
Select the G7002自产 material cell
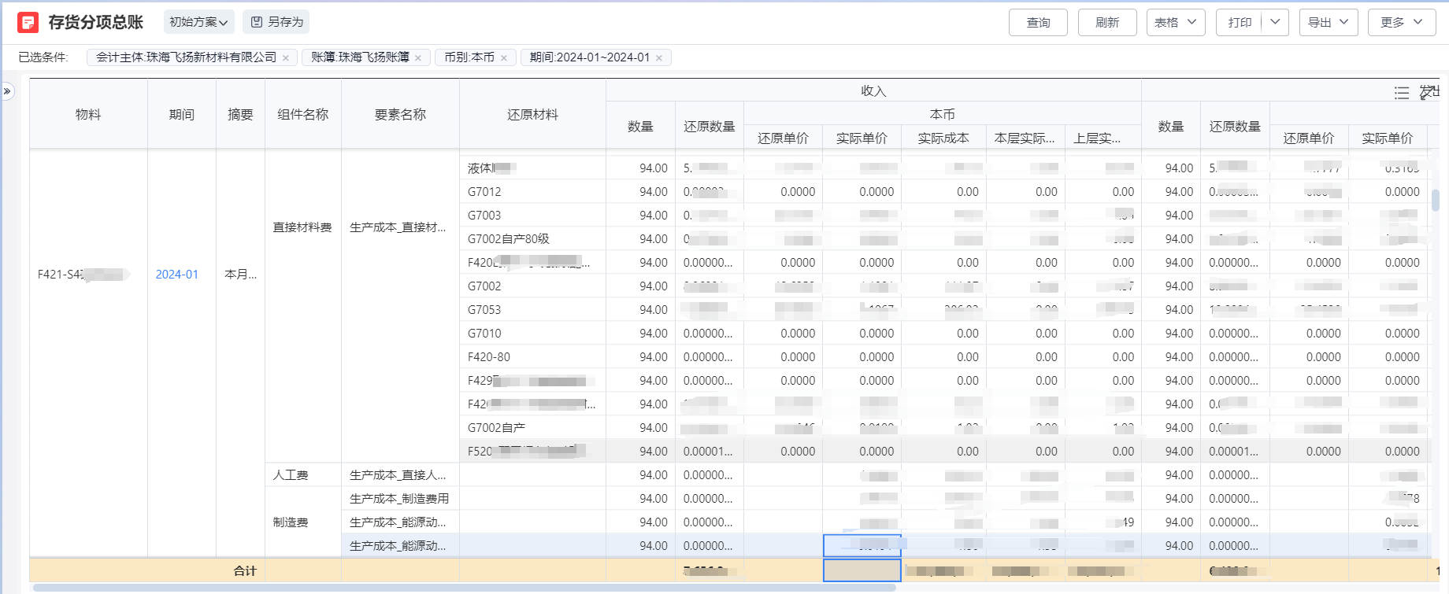pos(532,428)
